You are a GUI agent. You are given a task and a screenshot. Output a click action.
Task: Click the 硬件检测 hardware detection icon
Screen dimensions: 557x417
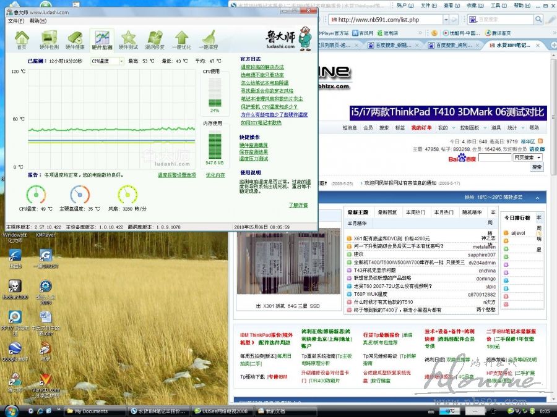click(x=49, y=40)
